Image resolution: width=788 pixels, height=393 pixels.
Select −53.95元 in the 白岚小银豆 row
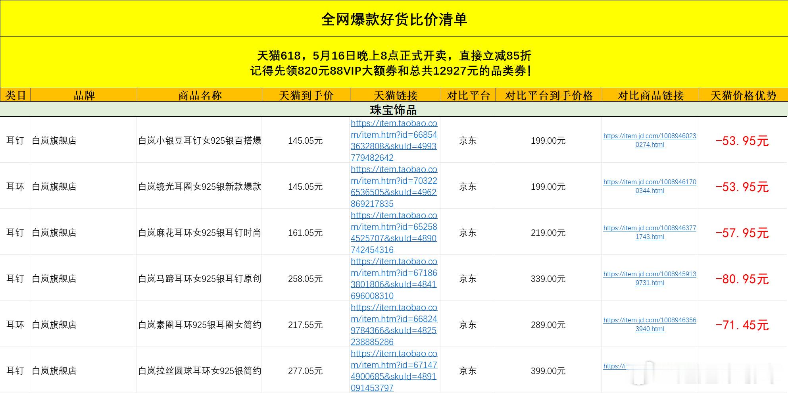pos(742,141)
